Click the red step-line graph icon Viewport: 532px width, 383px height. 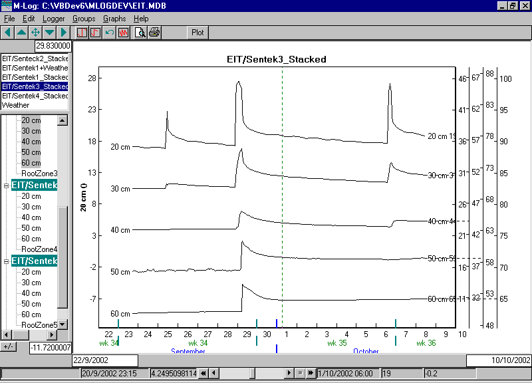coord(96,32)
